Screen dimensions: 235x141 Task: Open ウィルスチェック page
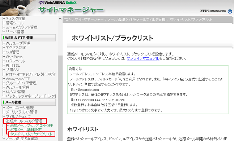(x=18, y=116)
